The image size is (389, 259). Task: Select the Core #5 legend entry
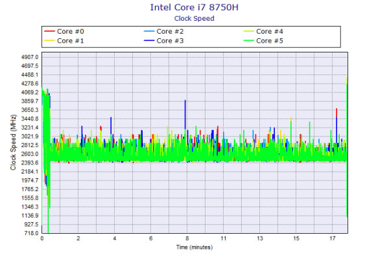tap(263, 41)
